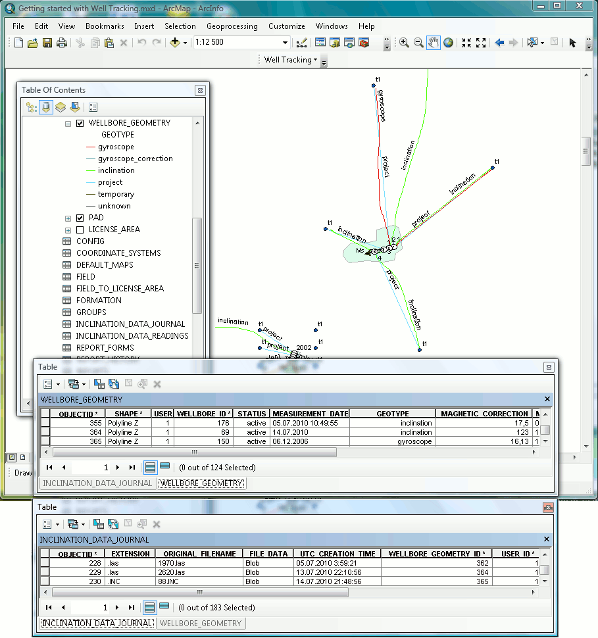Click the gyroscope red line symbol
This screenshot has height=638, width=598.
(x=91, y=147)
